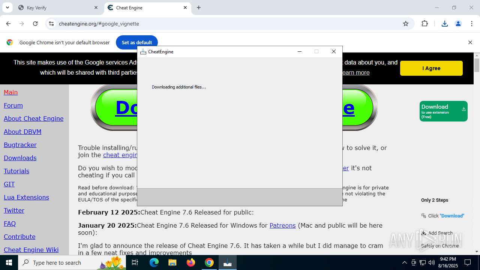Click the 'Downloading additional files...' status text

click(x=179, y=87)
